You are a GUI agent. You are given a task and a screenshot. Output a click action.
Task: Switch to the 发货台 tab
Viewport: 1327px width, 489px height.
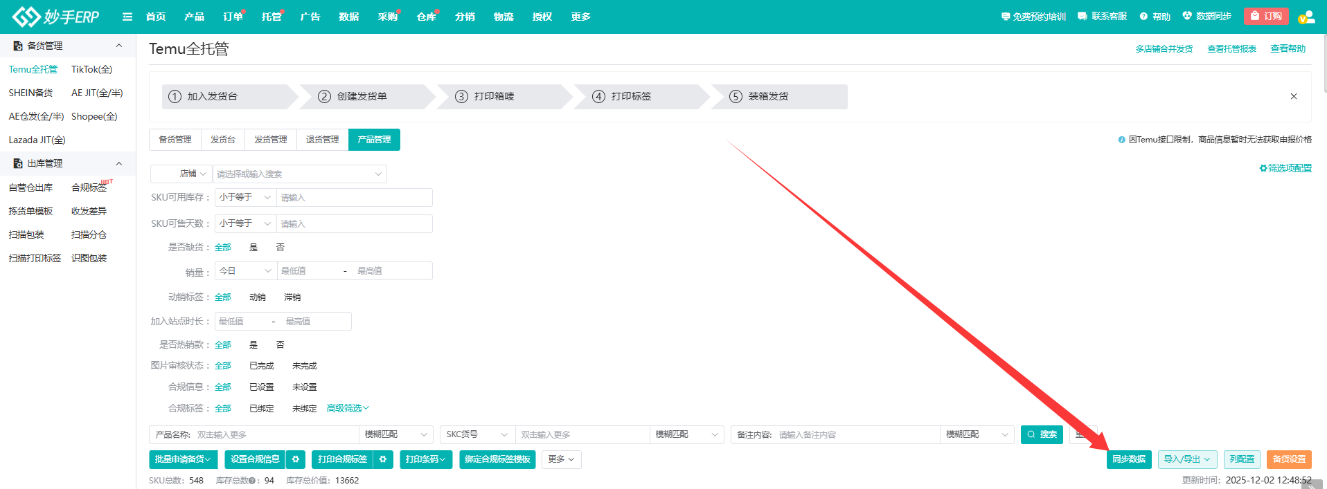tap(223, 140)
